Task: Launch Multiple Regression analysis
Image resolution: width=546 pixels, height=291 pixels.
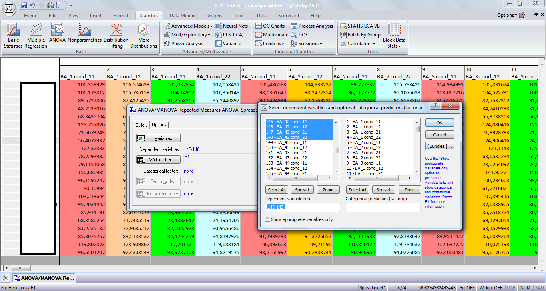Action: click(36, 35)
